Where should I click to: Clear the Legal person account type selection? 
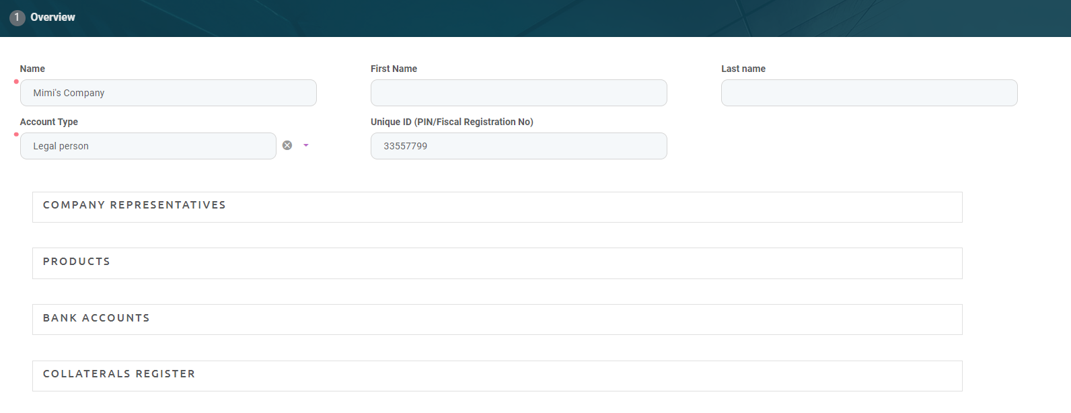coord(287,145)
